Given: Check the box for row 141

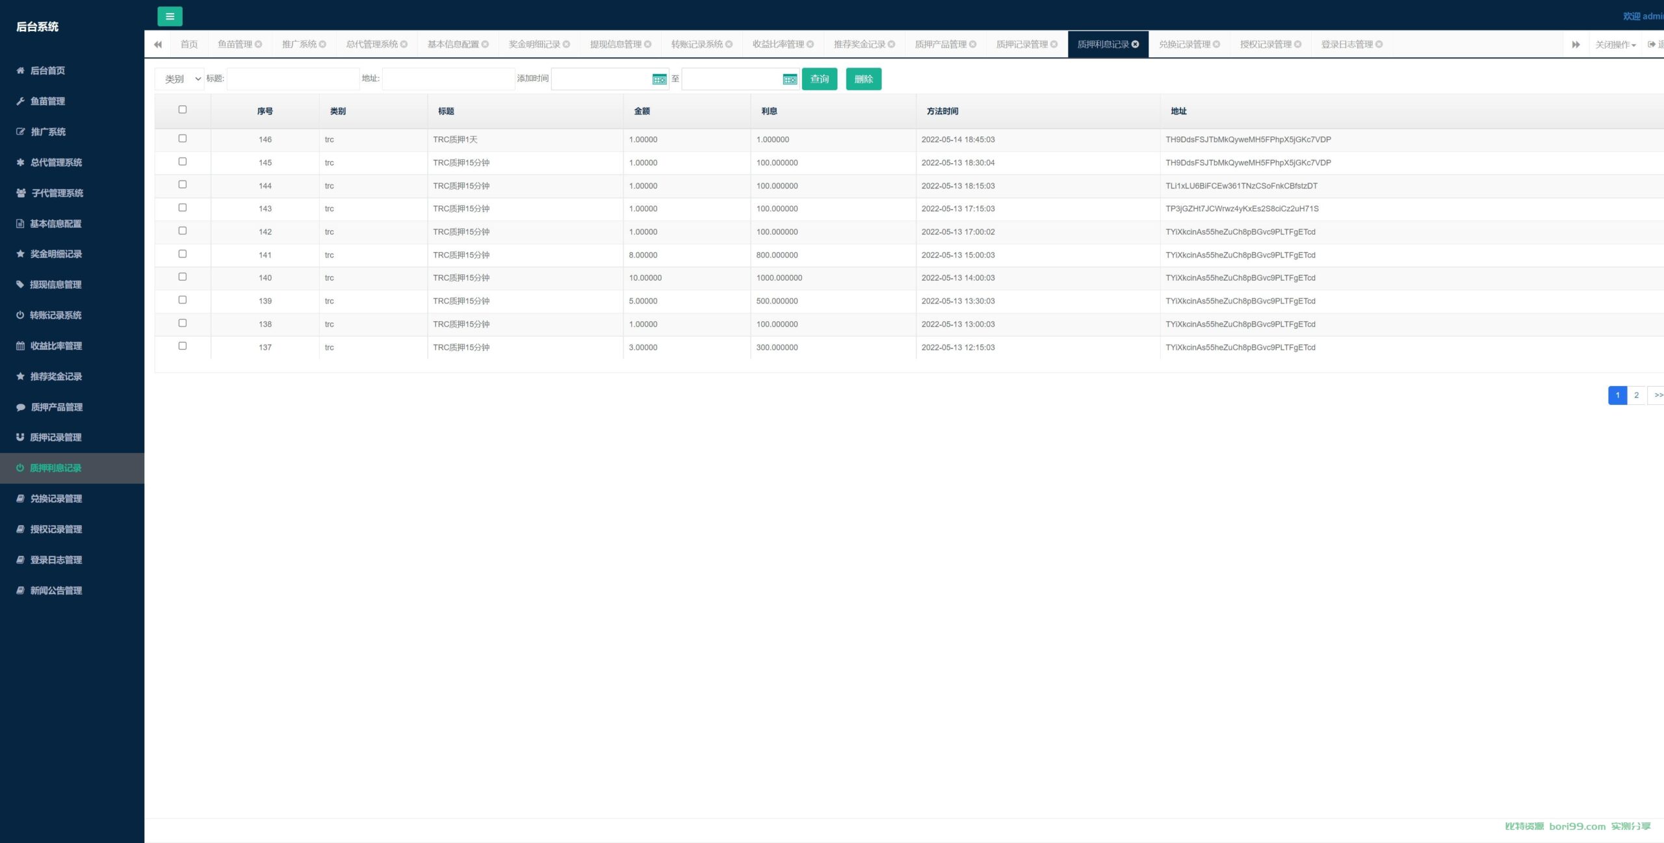Looking at the screenshot, I should pyautogui.click(x=183, y=254).
